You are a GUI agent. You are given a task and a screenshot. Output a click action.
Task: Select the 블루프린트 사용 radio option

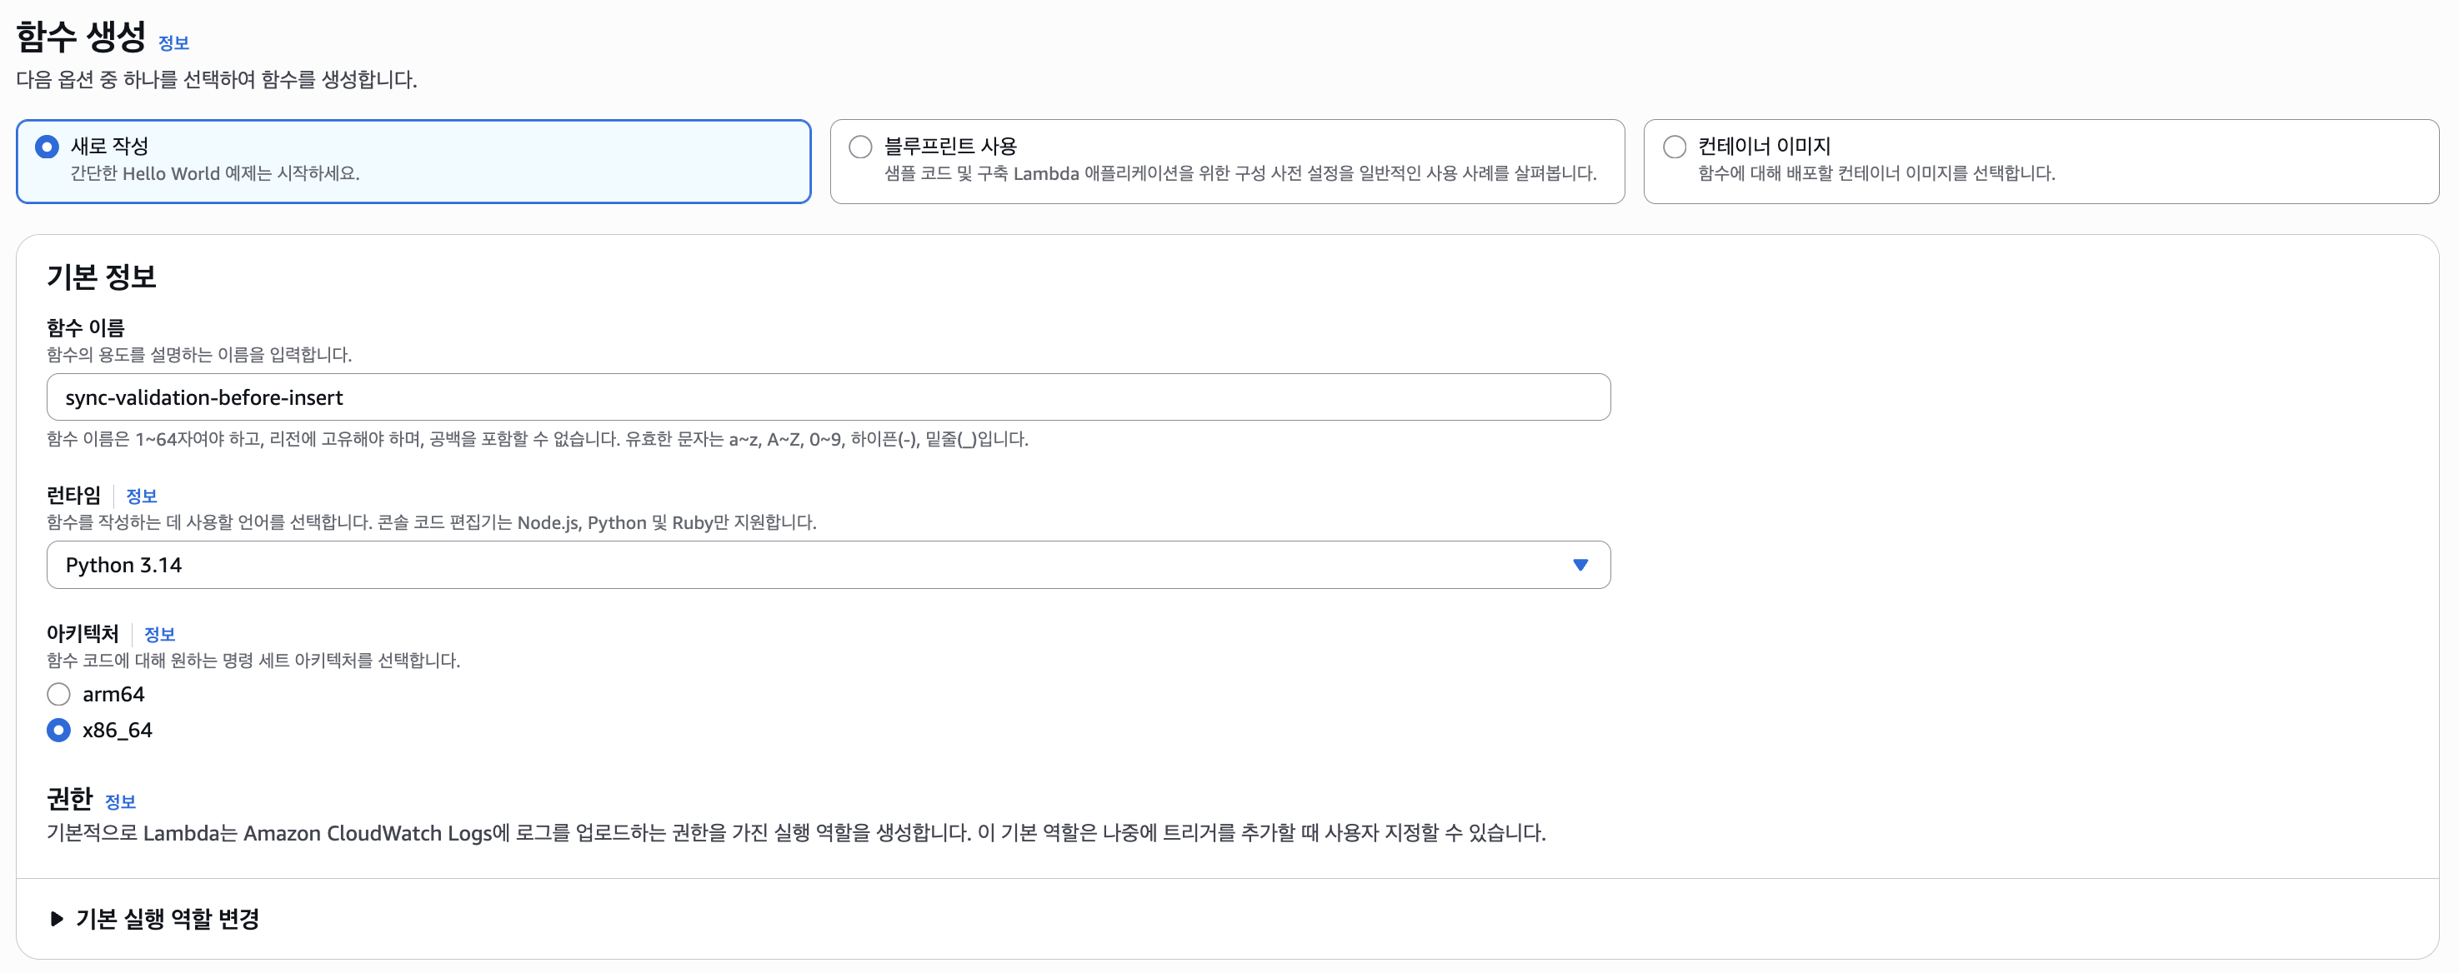(x=860, y=147)
